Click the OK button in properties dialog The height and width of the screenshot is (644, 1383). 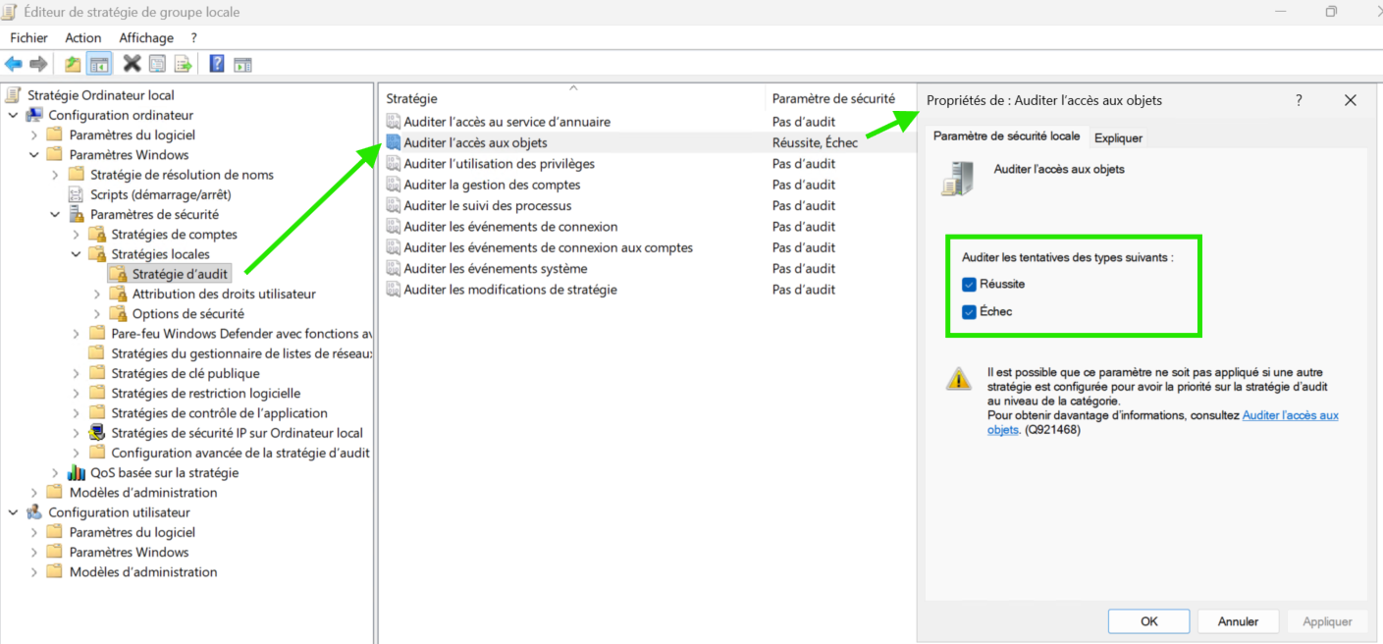pos(1148,621)
